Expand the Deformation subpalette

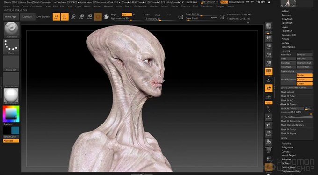[x=288, y=47]
